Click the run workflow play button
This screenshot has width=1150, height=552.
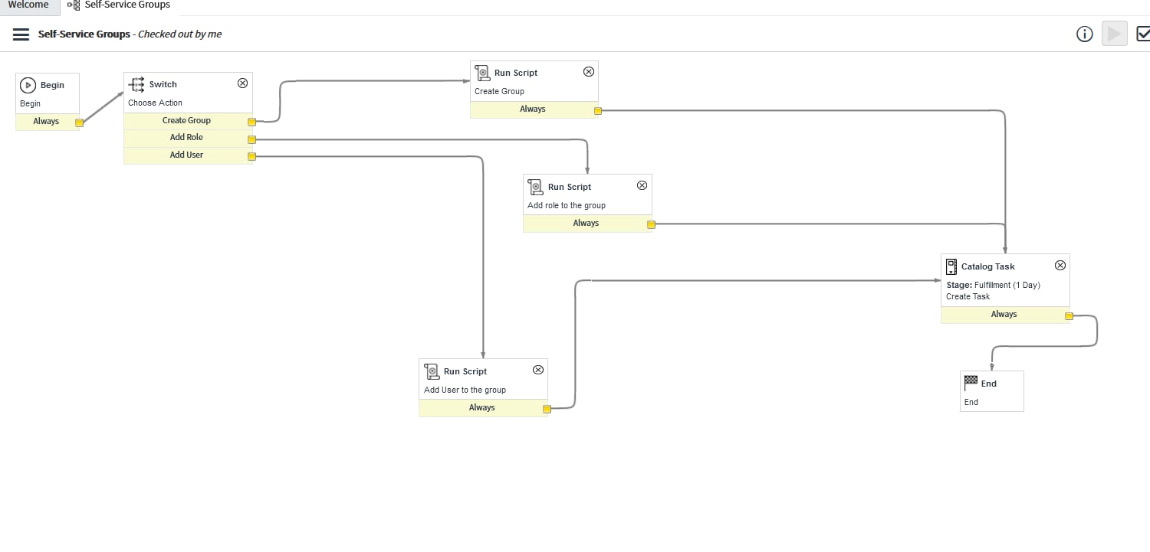1114,34
